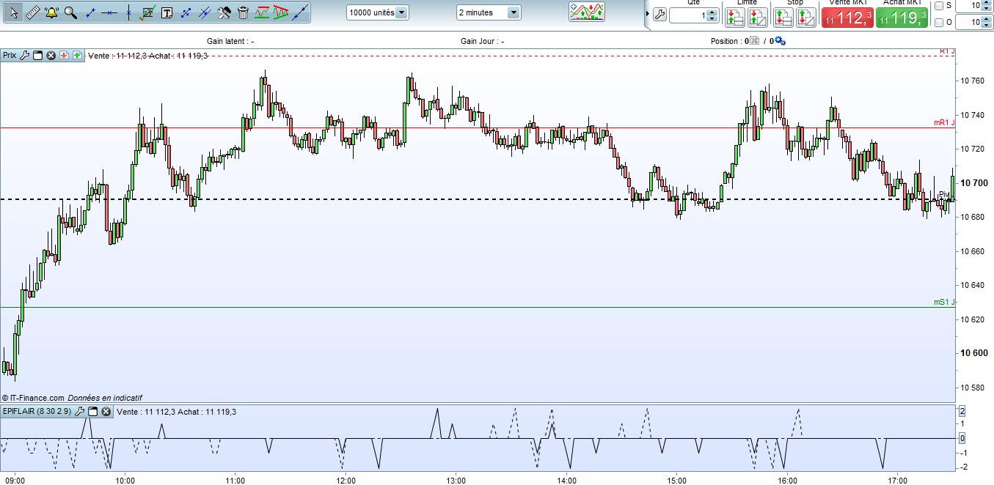Click the trash bin delete tool
994x485 pixels.
point(244,12)
